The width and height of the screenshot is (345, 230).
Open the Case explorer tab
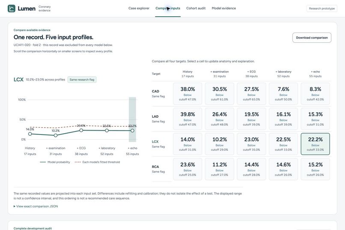139,8
